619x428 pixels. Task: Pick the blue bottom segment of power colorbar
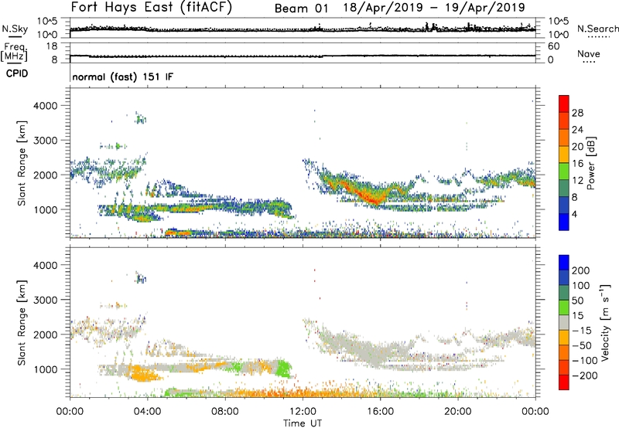(564, 222)
